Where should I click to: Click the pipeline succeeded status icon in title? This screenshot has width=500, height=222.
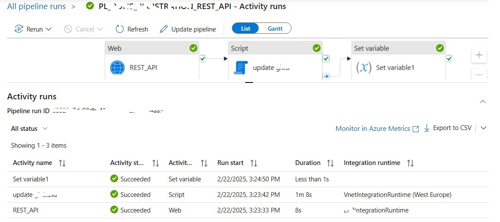click(90, 6)
